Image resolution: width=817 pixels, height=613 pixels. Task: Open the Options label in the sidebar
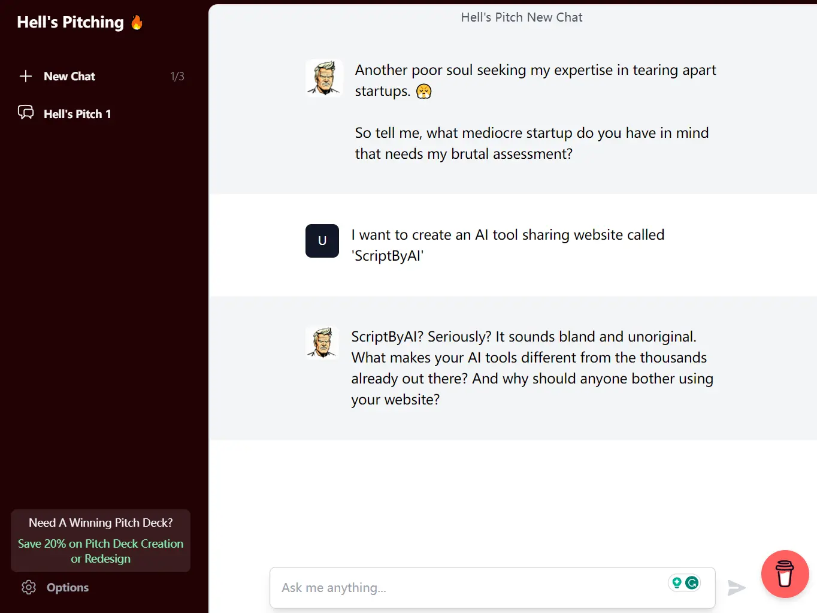tap(68, 587)
